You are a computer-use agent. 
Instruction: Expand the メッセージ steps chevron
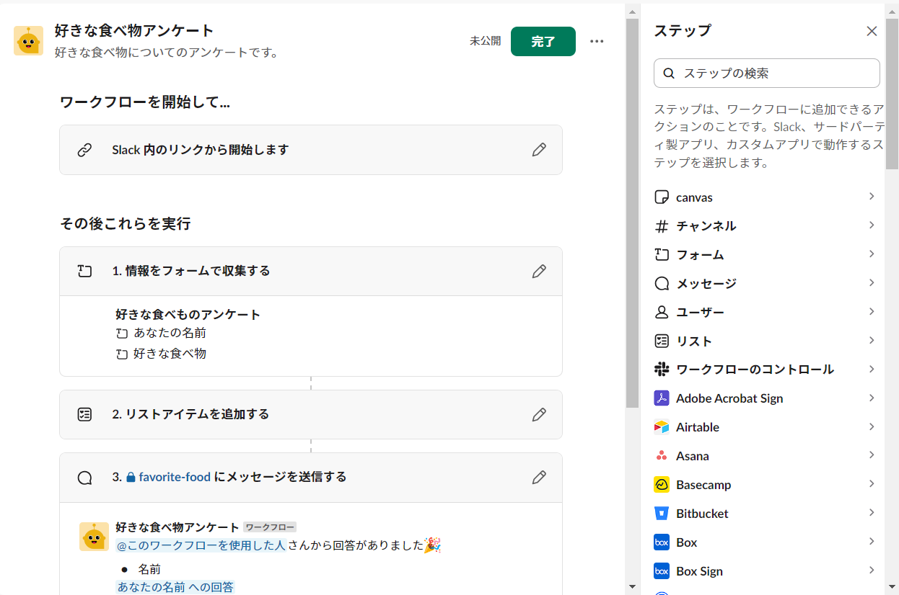(872, 283)
